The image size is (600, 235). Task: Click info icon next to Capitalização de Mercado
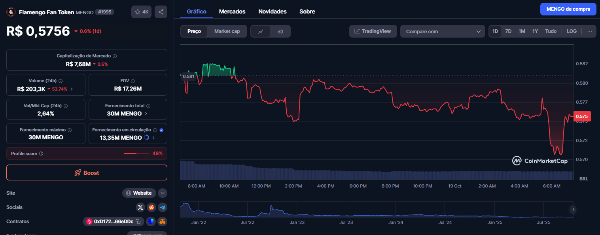tap(115, 56)
